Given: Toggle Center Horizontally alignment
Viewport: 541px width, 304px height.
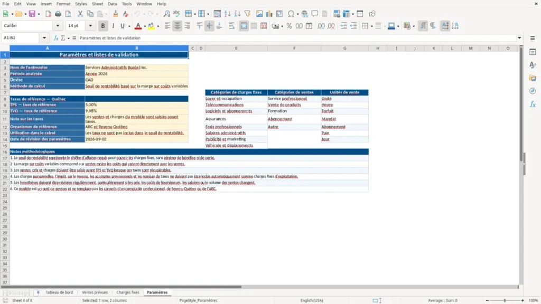Looking at the screenshot, I should 178,26.
